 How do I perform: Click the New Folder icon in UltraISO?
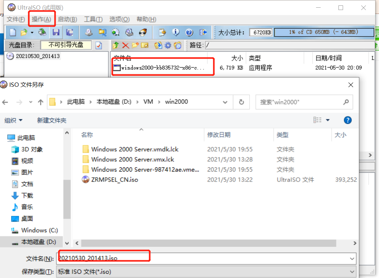click(x=135, y=45)
